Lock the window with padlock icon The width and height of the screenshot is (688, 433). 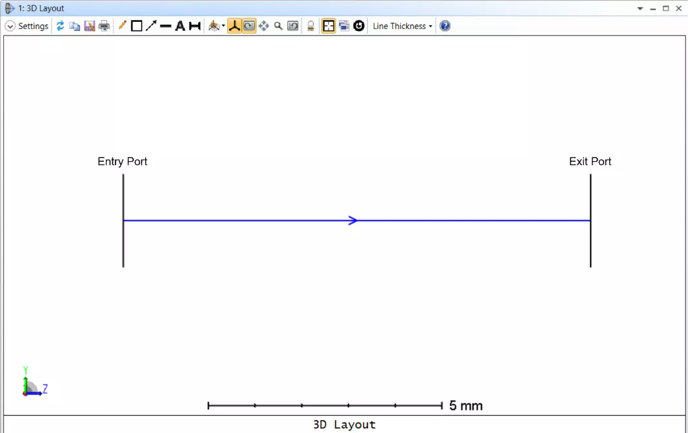tap(310, 26)
